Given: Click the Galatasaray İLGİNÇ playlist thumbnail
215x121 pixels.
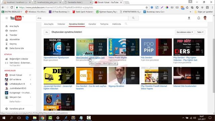Looking at the screenshot, I should tap(59, 102).
